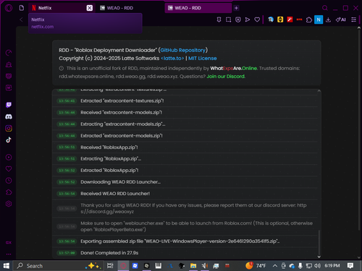Open the Extensions cube icon in toolbar
362x271 pixels.
[309, 20]
